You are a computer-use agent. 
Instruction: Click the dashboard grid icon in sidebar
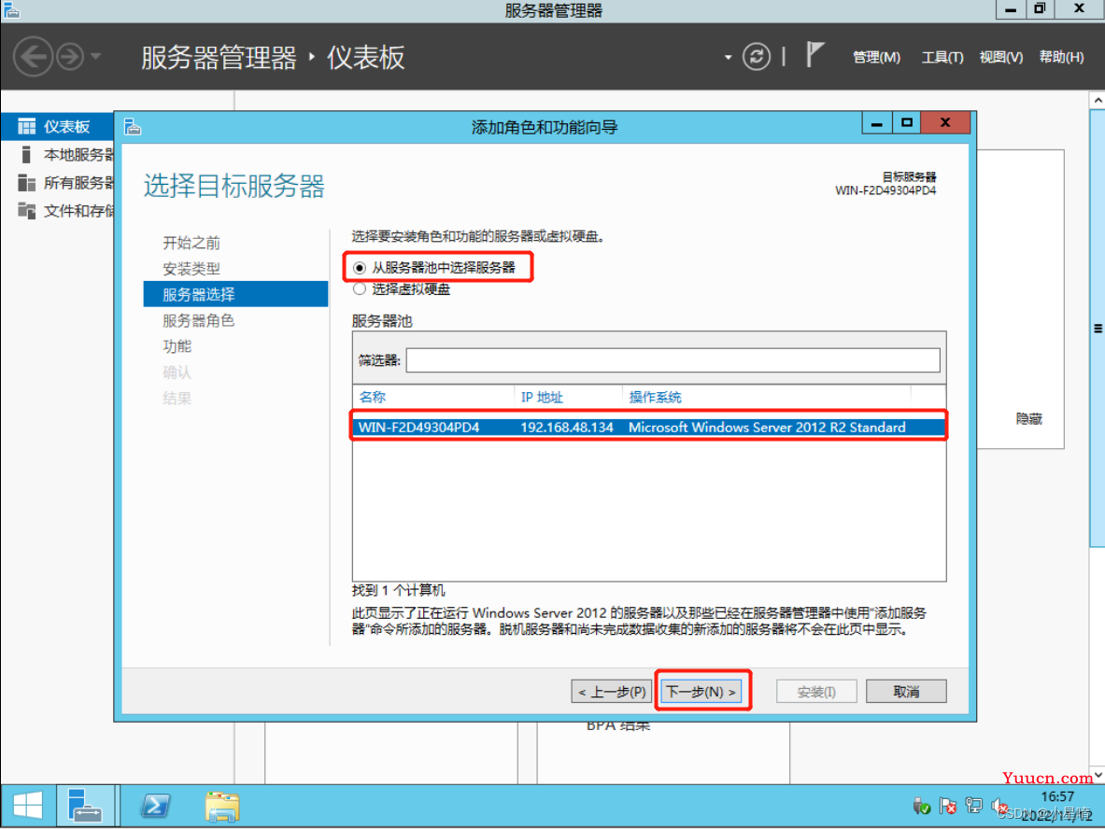(x=27, y=127)
